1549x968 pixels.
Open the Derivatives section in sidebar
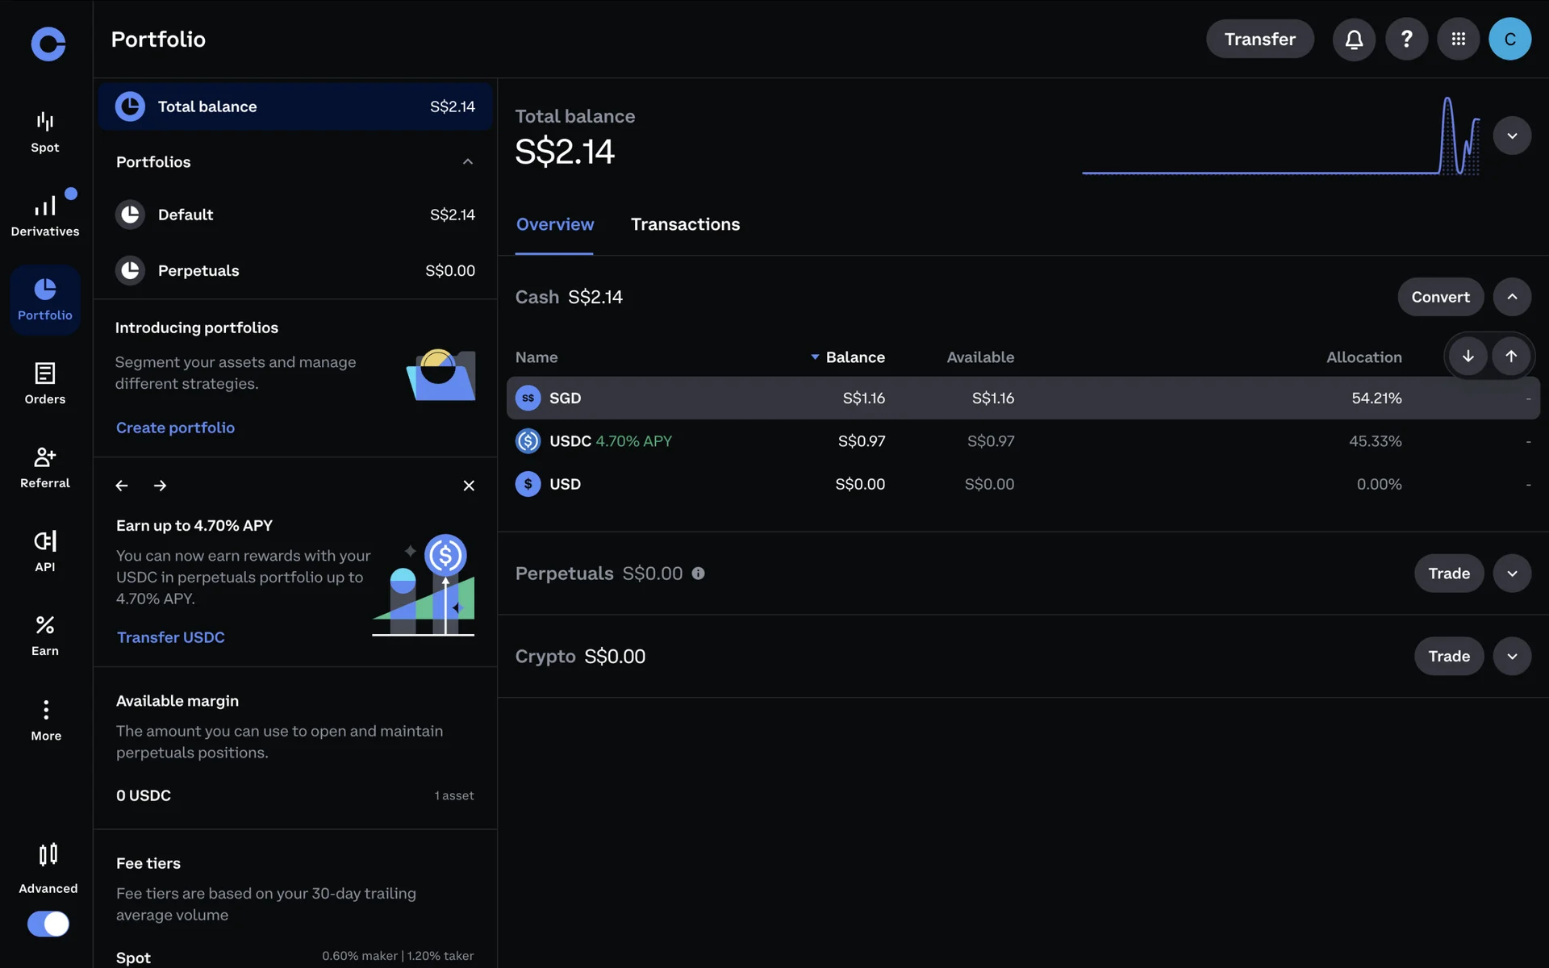tap(45, 215)
